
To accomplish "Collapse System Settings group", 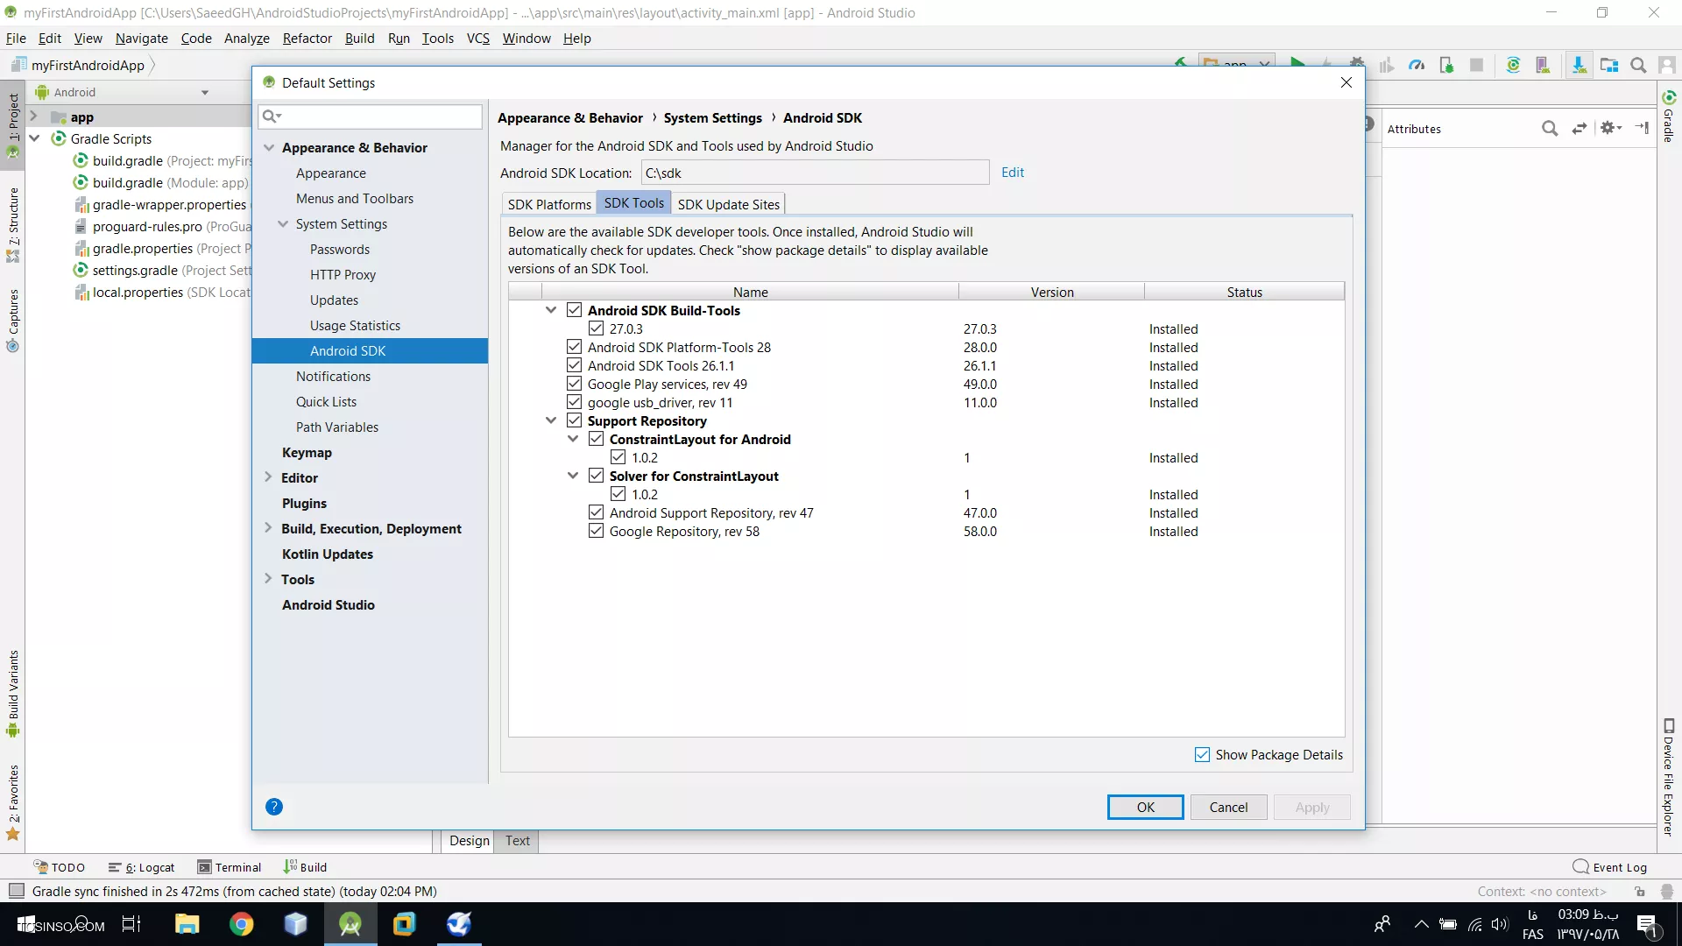I will (283, 223).
